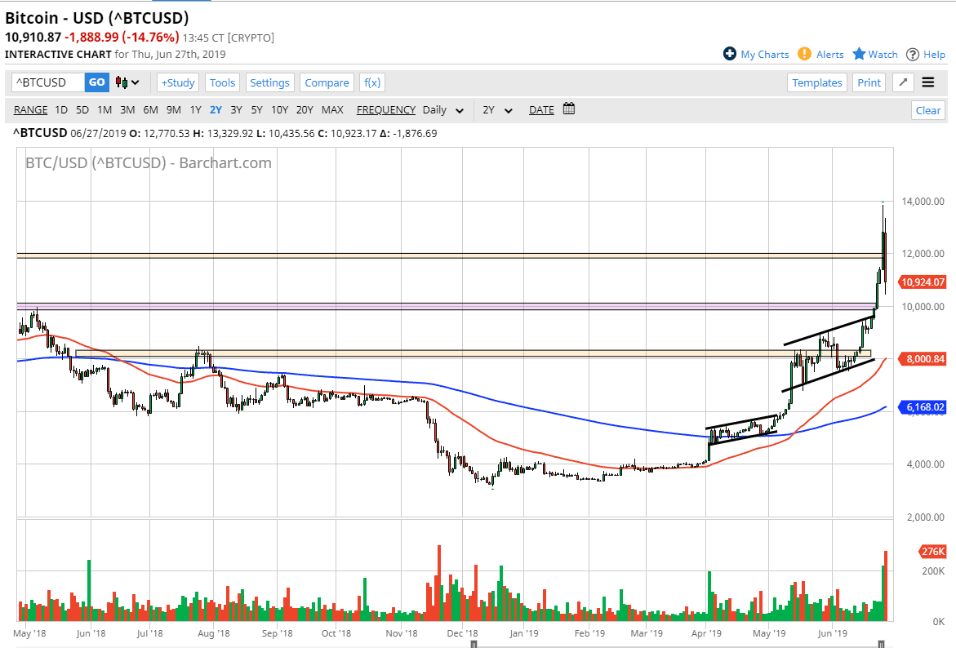Open My Charts plus icon
Viewport: 956px width, 648px height.
[729, 54]
